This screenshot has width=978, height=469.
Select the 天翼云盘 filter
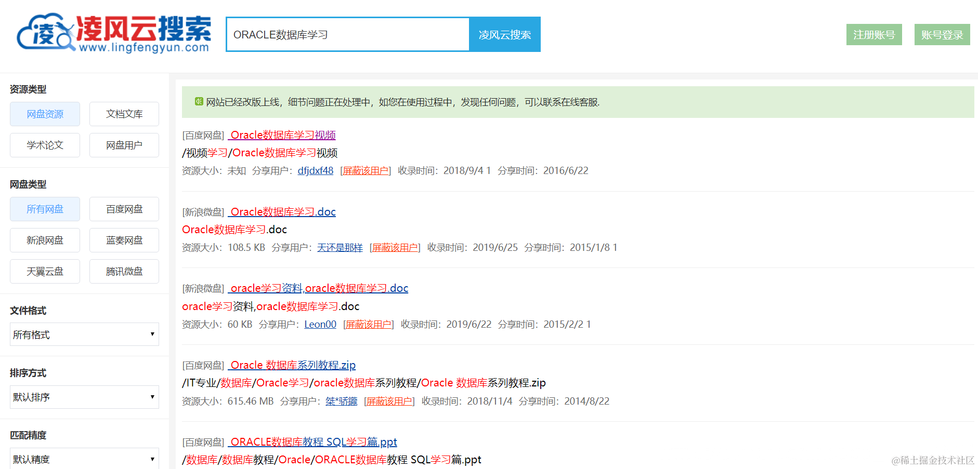pos(45,271)
